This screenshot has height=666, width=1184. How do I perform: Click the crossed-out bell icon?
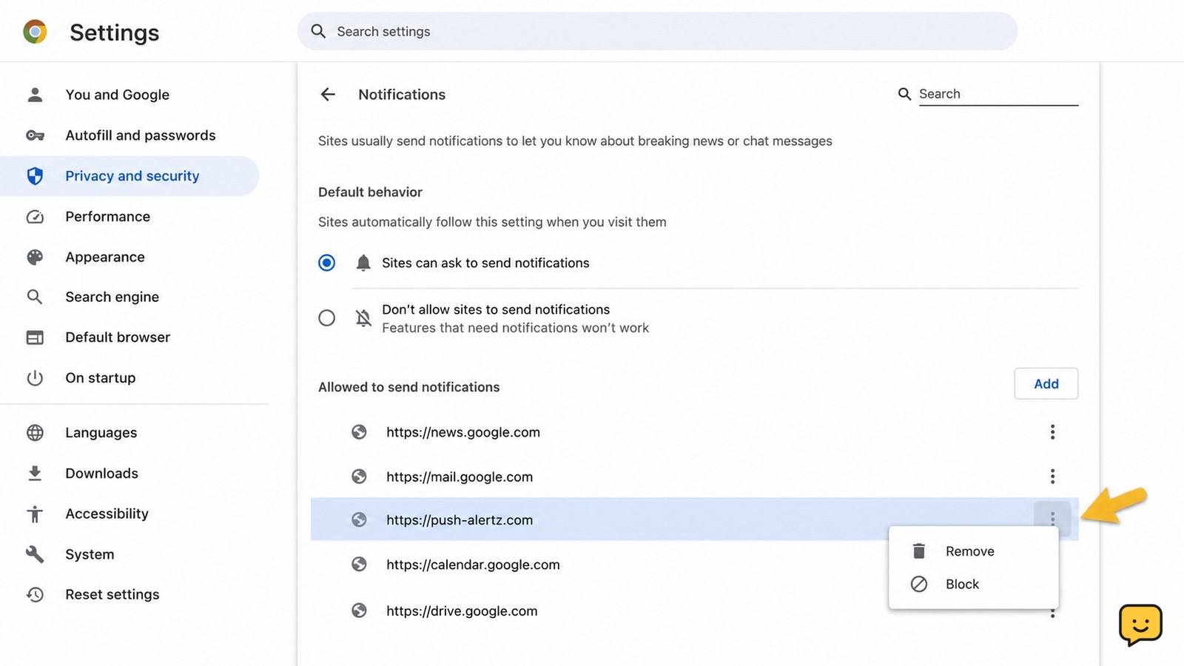[x=363, y=318]
